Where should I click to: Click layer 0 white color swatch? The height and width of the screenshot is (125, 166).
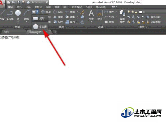coord(140,12)
